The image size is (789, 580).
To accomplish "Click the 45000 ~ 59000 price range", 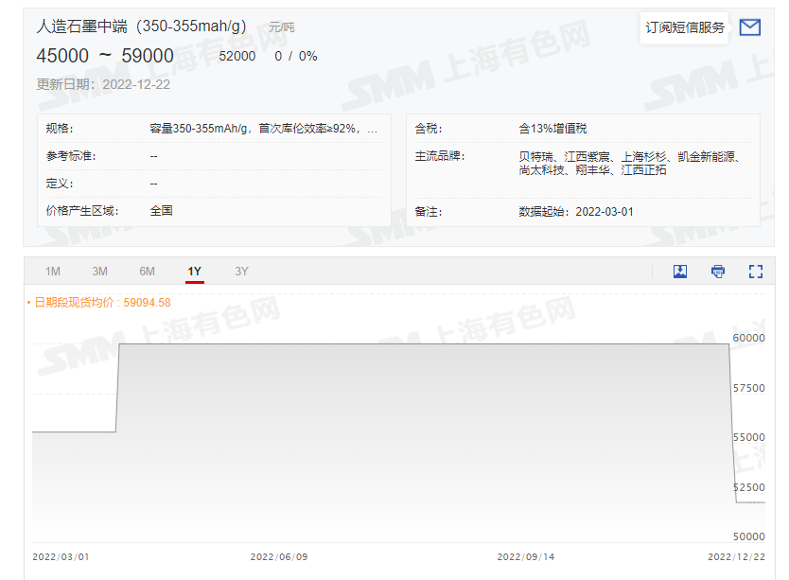I will pos(105,56).
